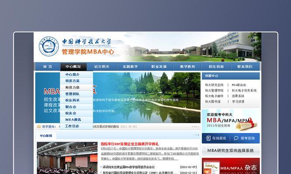Open the MBA/MPA人 杂志 banner

coord(231,166)
